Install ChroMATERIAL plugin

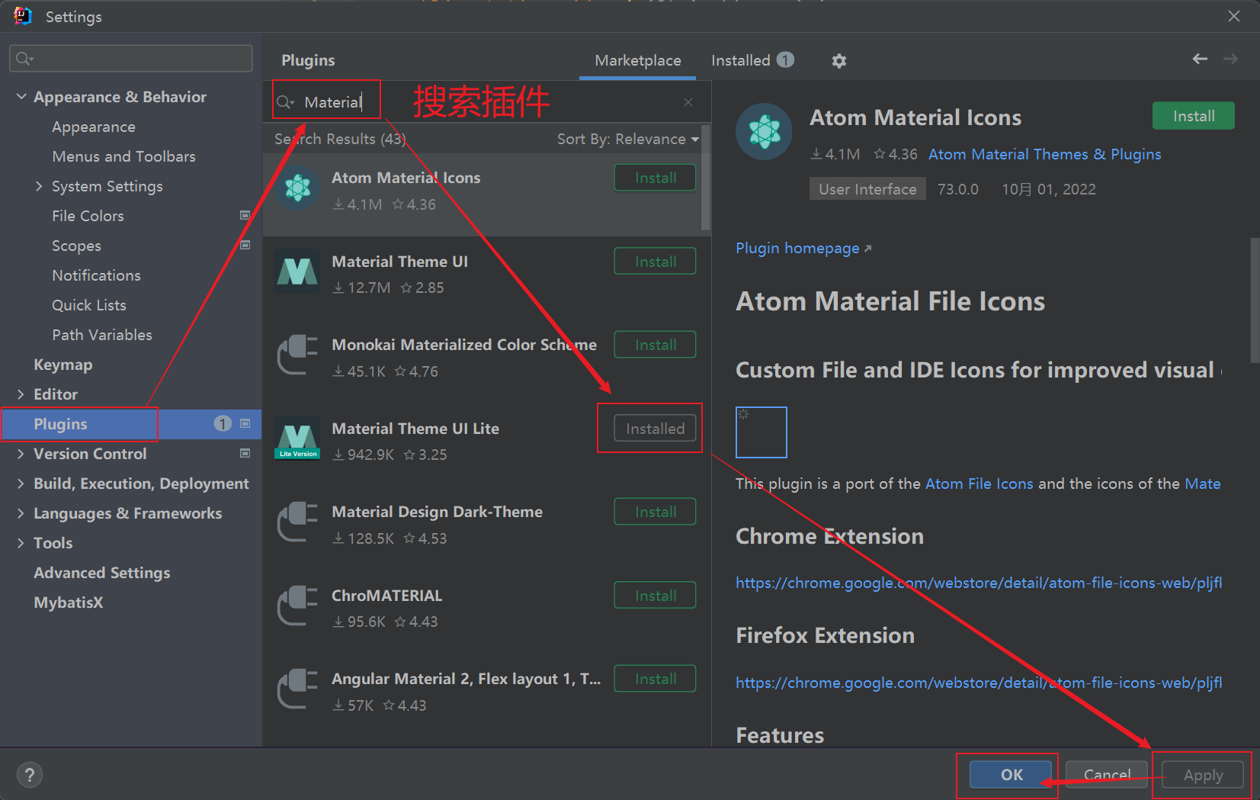point(656,596)
